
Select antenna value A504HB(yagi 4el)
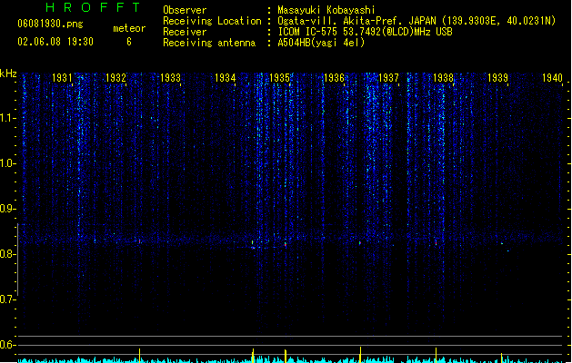tap(321, 43)
